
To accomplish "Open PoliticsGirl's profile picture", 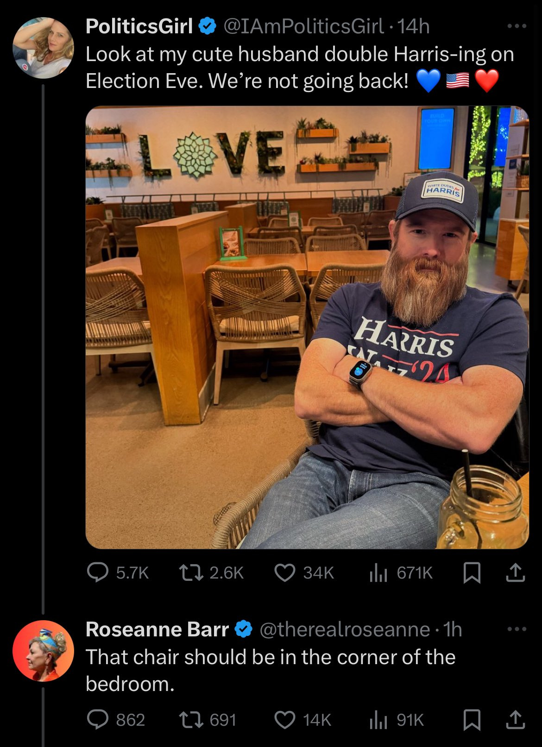I will (43, 48).
